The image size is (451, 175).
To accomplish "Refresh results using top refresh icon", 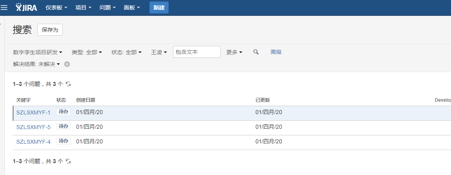I will 69,84.
